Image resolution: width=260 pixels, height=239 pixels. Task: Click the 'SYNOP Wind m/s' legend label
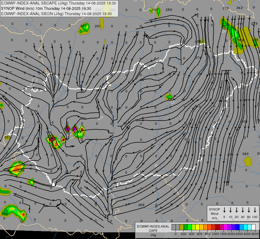(x=214, y=214)
